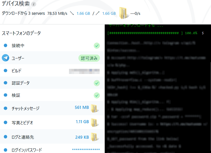The width and height of the screenshot is (211, 153).
Task: Click the blue bullet beside ログと連絡先
Action: [x=6, y=137]
